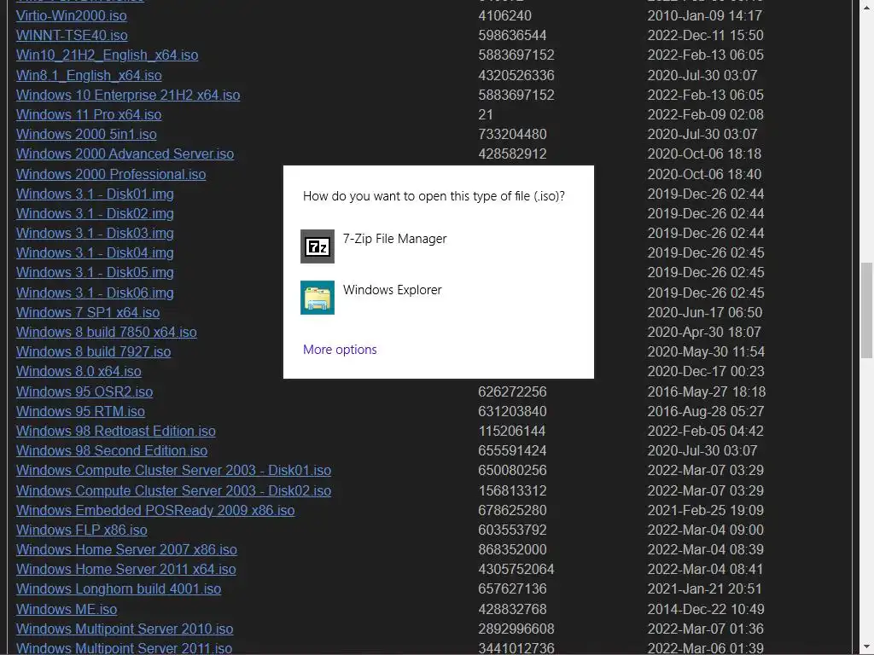Select file size 626272256

click(x=512, y=391)
